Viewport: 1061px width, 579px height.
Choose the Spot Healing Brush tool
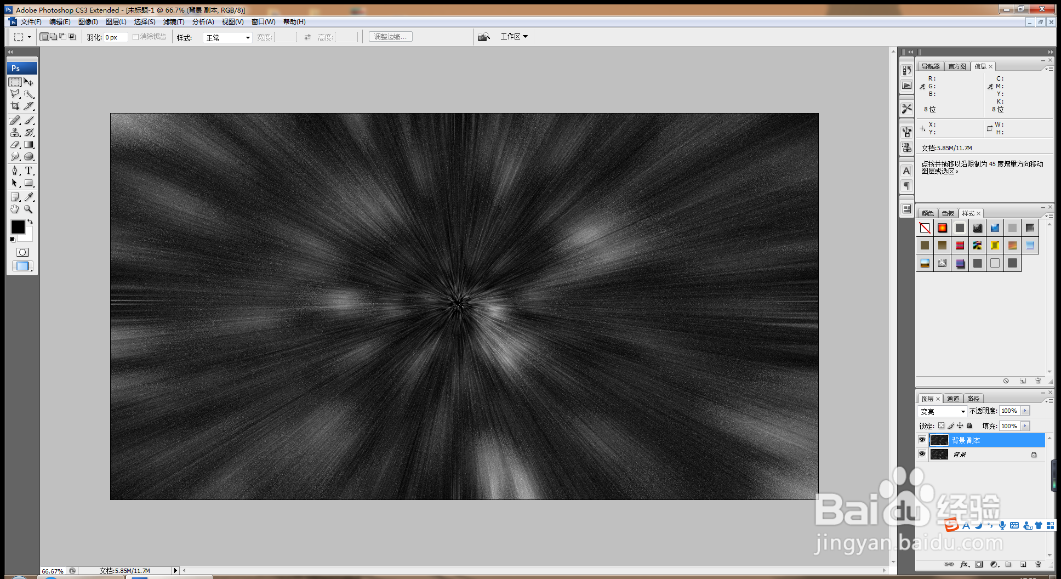pos(15,120)
